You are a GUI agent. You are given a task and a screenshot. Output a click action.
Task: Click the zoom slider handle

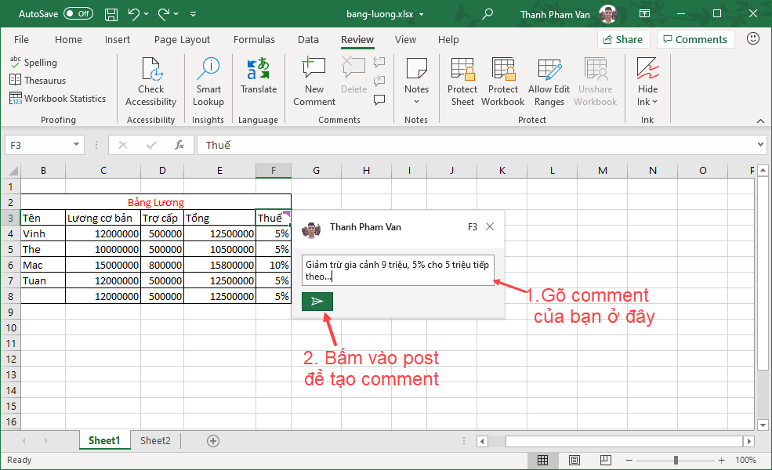(x=676, y=460)
